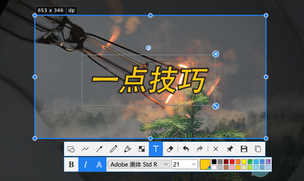Viewport: 304px width, 181px height.
Task: Pick the red color swatch
Action: click(x=232, y=162)
